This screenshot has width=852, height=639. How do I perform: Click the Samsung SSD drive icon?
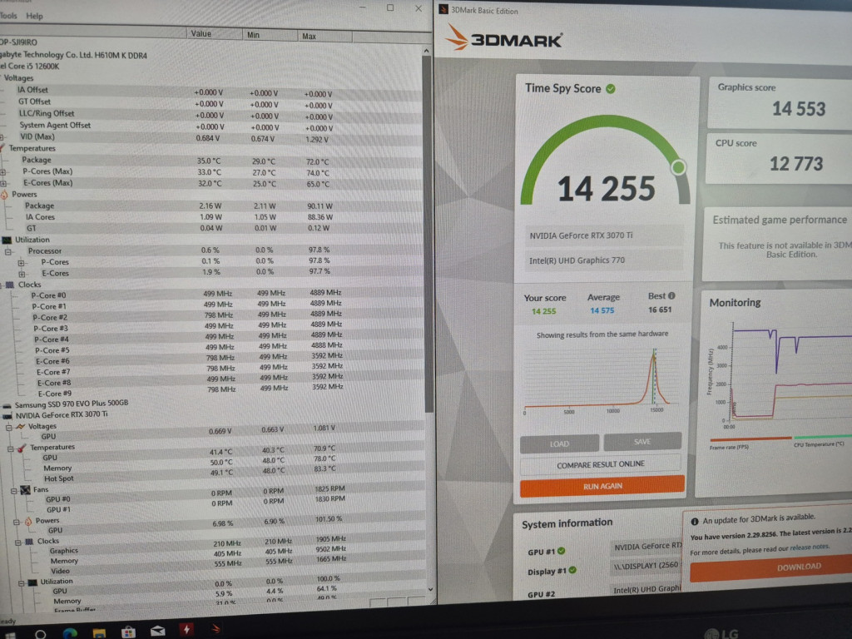[7, 405]
